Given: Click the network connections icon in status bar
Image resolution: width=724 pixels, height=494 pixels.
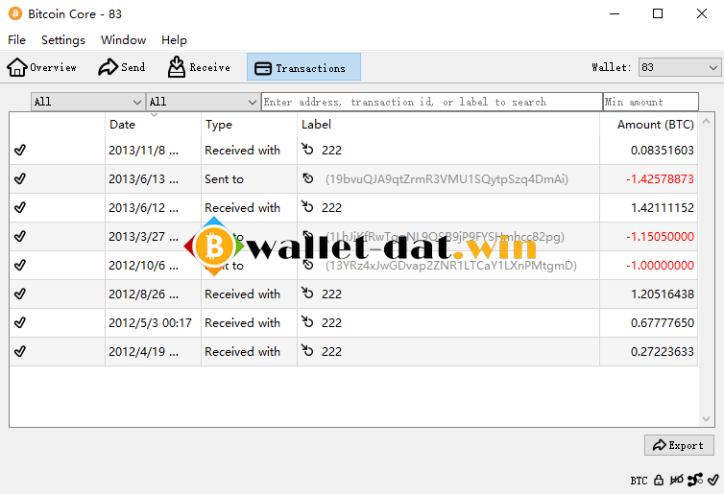Looking at the screenshot, I should coord(695,480).
